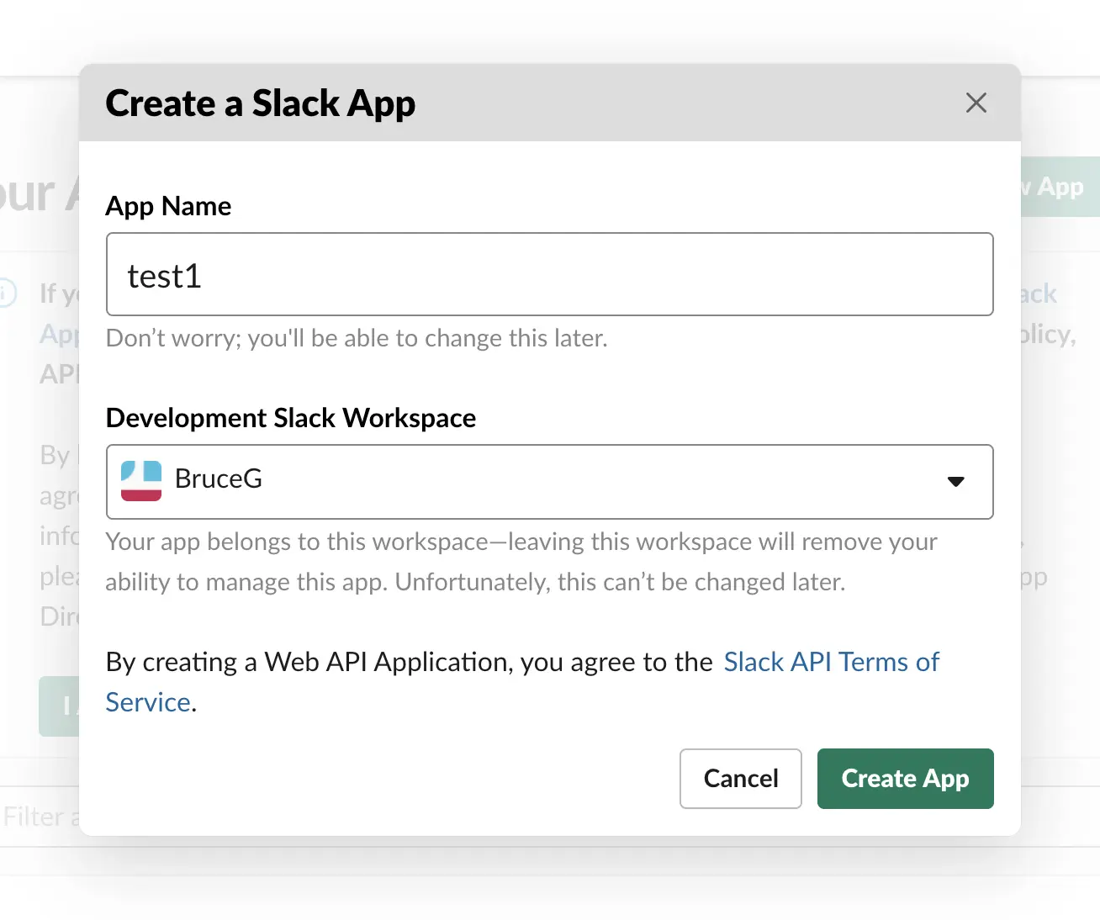This screenshot has height=920, width=1100.
Task: Open the Development Slack Workspace dropdown
Action: [549, 481]
